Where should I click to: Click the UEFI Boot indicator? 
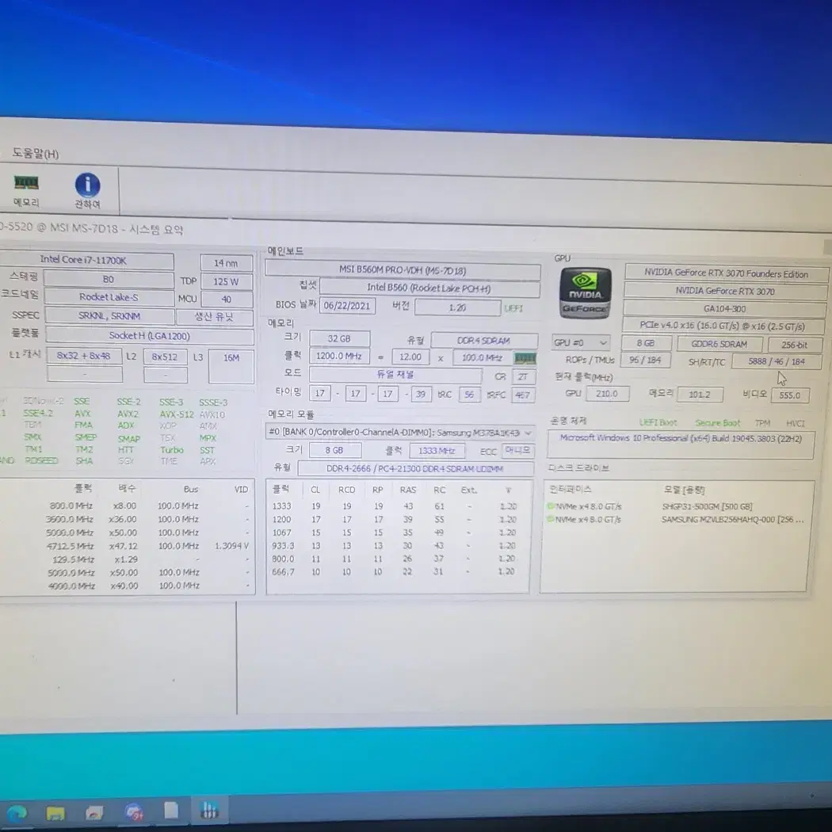coord(658,422)
